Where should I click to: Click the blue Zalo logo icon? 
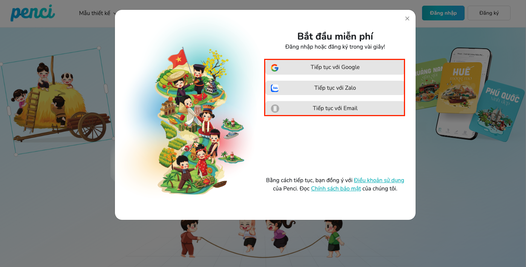(x=275, y=88)
